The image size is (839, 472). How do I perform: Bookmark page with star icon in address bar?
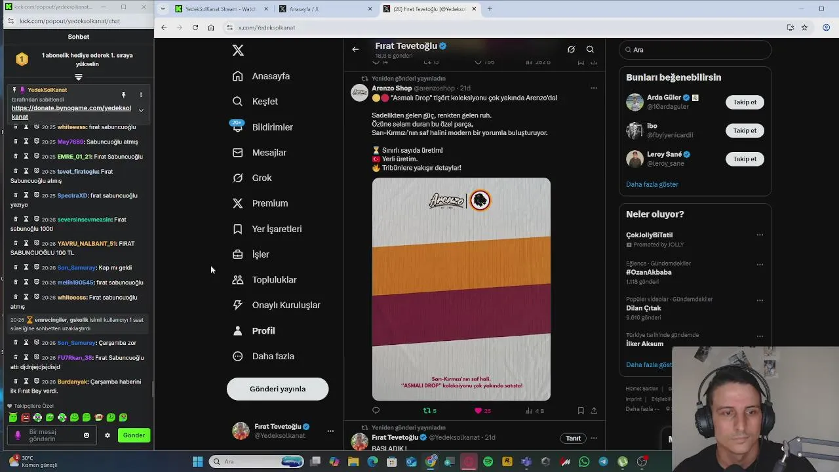(x=804, y=28)
